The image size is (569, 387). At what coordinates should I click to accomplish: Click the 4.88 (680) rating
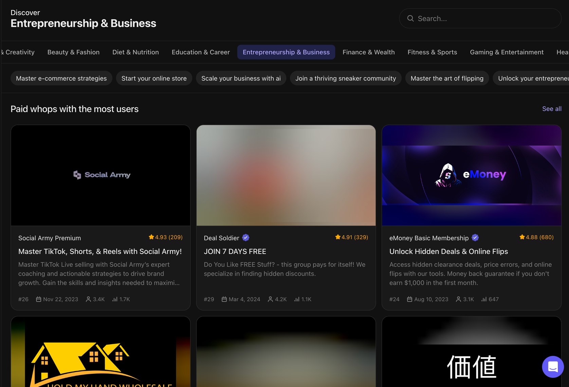536,237
